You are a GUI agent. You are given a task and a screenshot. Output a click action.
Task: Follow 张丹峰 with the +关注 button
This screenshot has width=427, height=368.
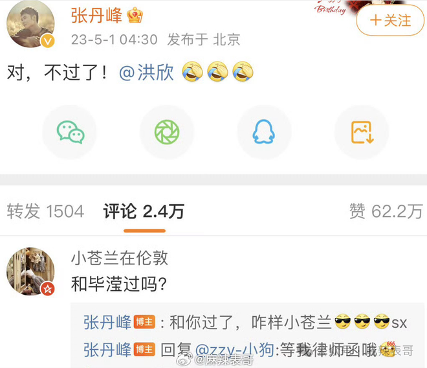pyautogui.click(x=390, y=21)
